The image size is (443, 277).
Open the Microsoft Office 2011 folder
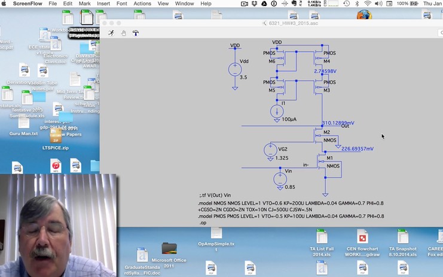pos(169,249)
